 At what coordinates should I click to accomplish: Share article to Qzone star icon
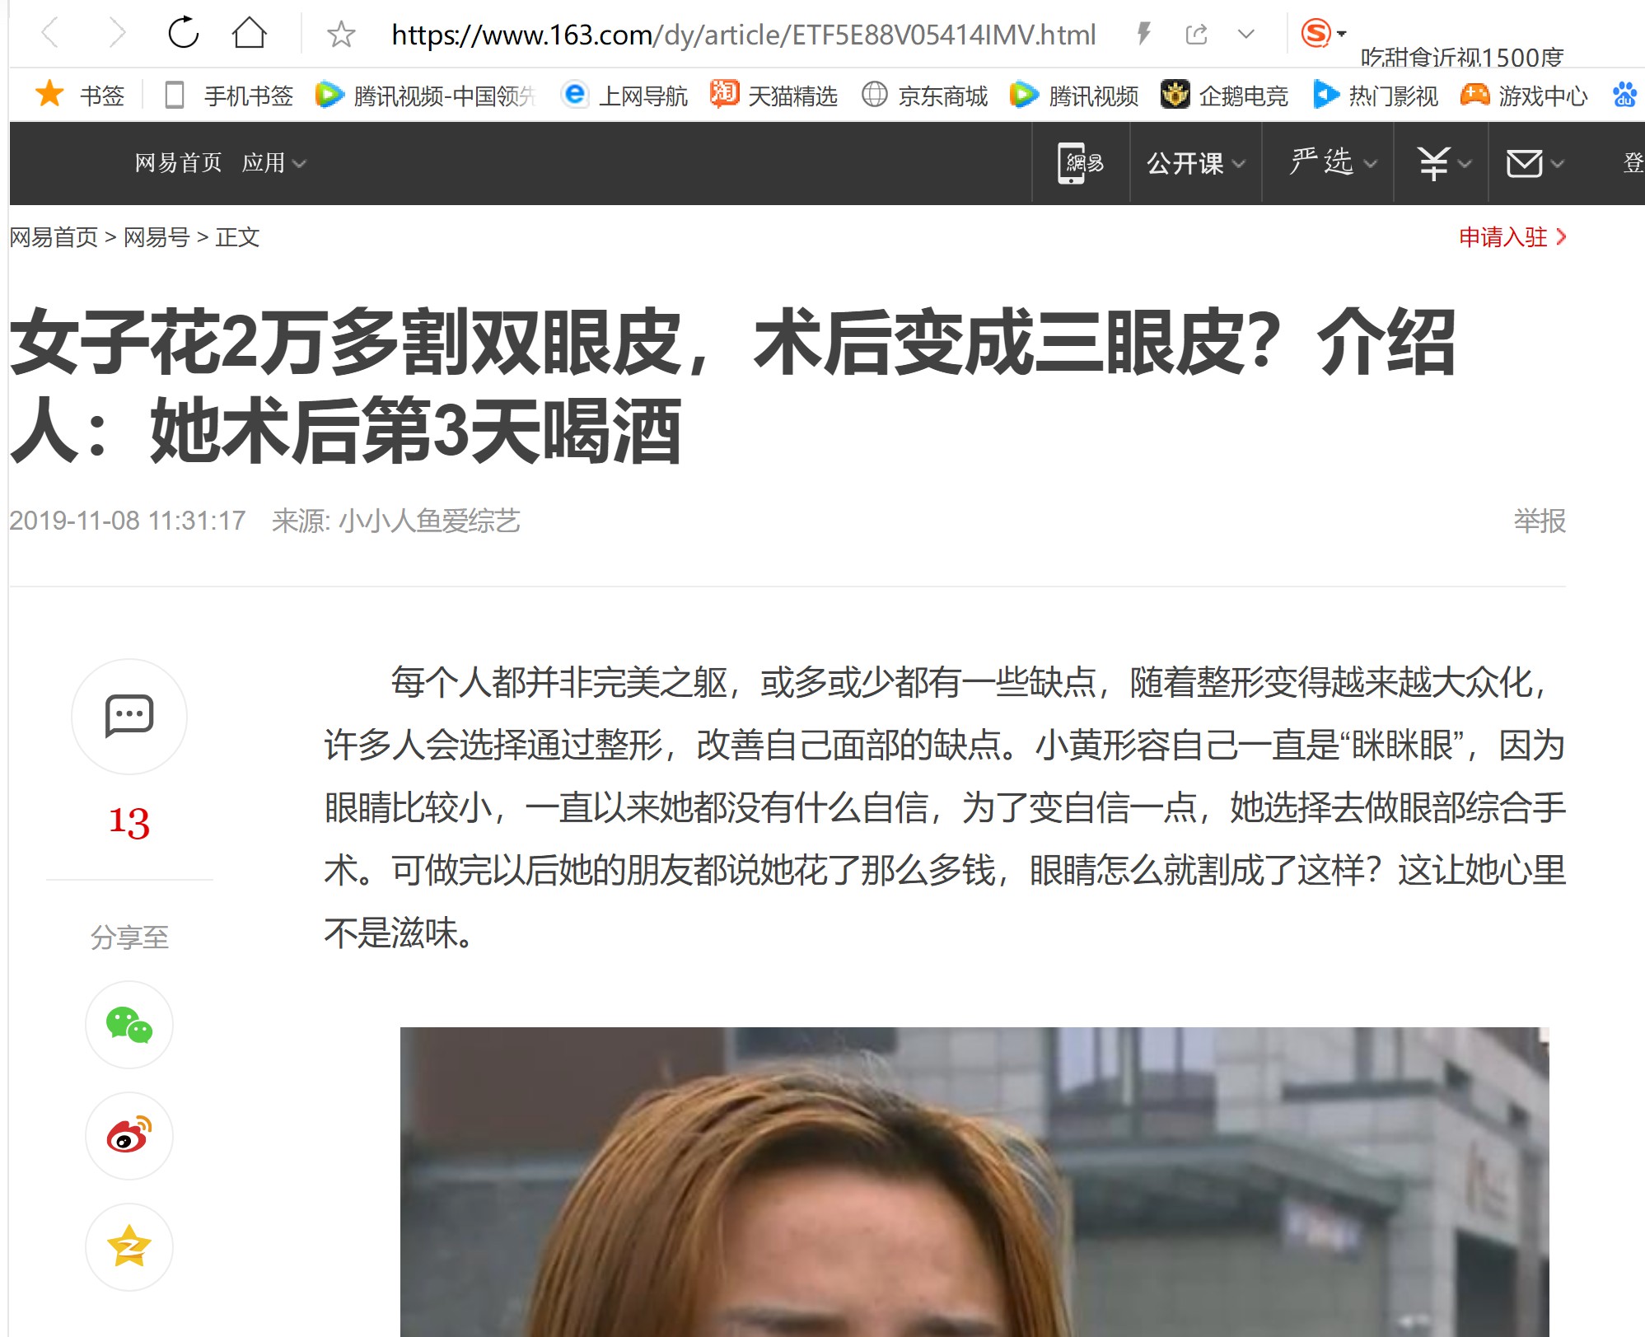129,1246
